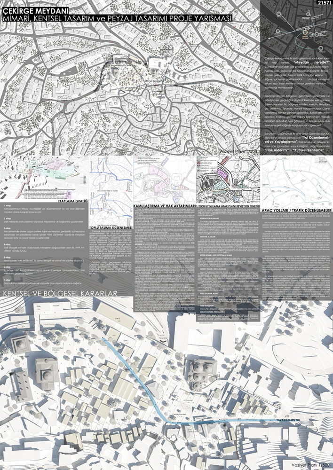Click the large single-domed mosque on the plan's left
This screenshot has width=333, height=470.
pos(46,375)
